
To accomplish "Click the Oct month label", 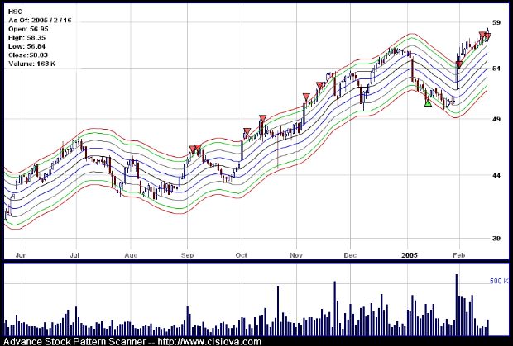I will [x=242, y=255].
